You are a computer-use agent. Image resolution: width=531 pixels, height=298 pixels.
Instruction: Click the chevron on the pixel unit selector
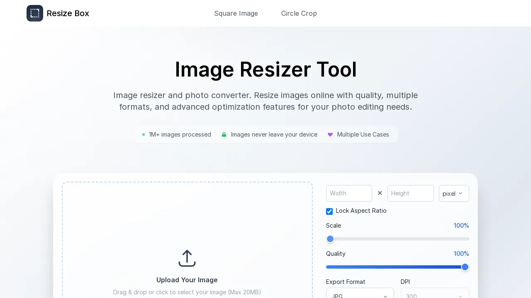click(x=460, y=193)
